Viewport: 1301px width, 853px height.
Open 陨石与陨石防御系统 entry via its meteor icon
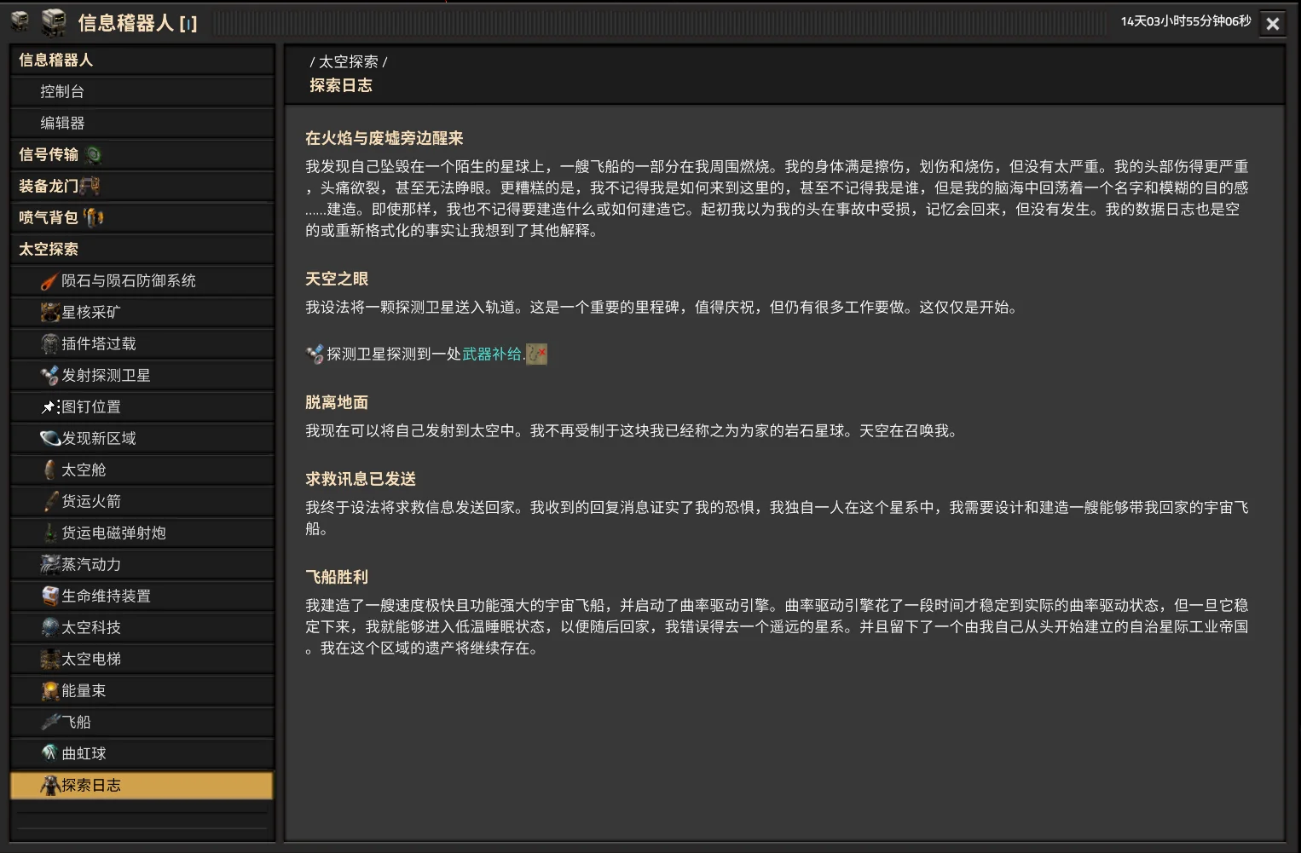pyautogui.click(x=50, y=281)
